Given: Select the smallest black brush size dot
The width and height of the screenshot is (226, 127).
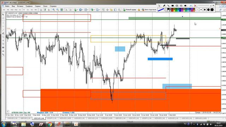Looking at the screenshot, I should point(201,10).
